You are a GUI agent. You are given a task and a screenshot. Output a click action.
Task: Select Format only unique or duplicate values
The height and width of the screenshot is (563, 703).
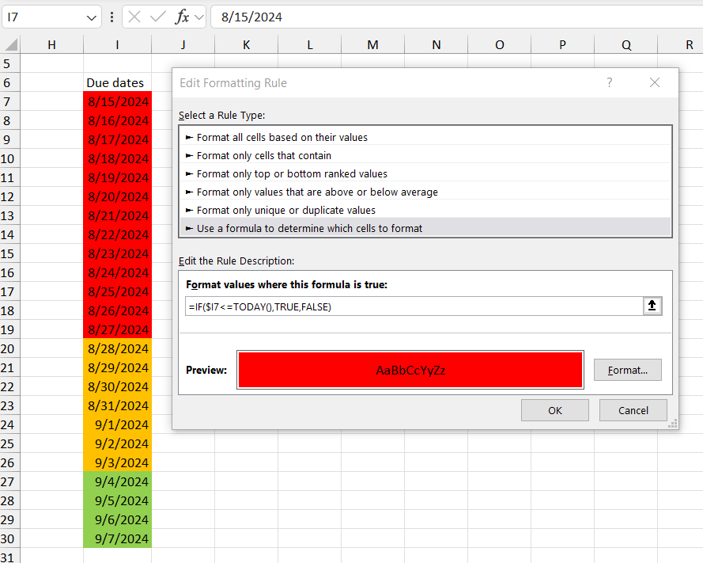tap(425, 210)
